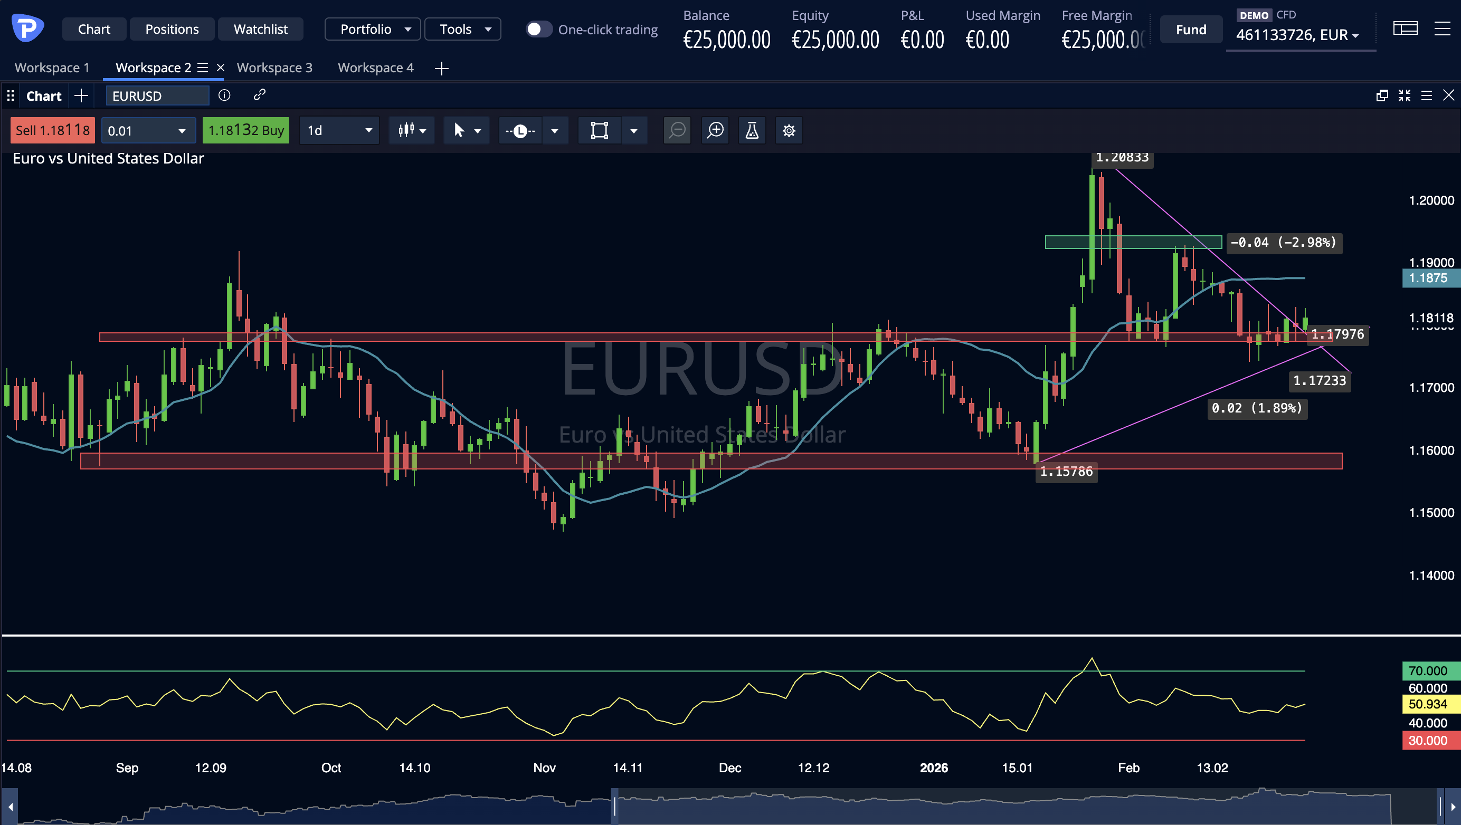
Task: Click the symbol info icon
Action: (x=225, y=95)
